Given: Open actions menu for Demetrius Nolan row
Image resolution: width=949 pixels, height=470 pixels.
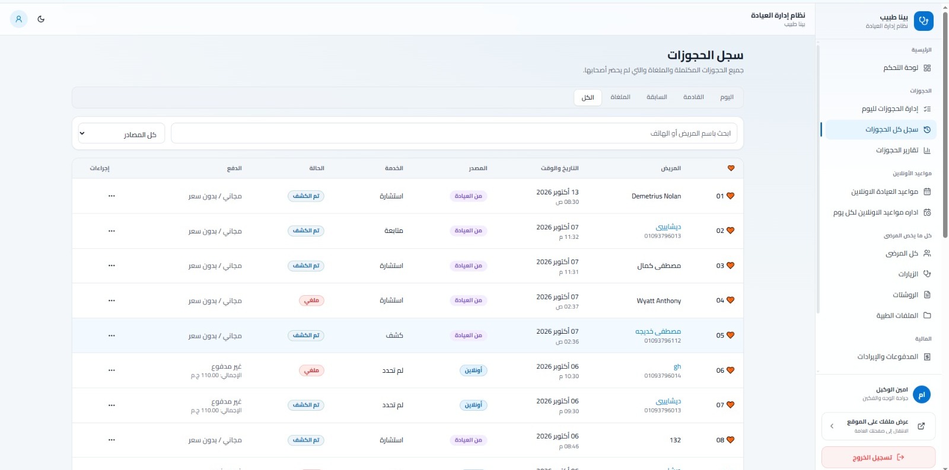Looking at the screenshot, I should point(112,196).
